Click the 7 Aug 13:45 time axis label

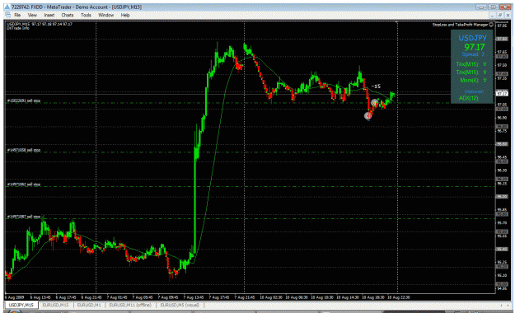click(194, 297)
